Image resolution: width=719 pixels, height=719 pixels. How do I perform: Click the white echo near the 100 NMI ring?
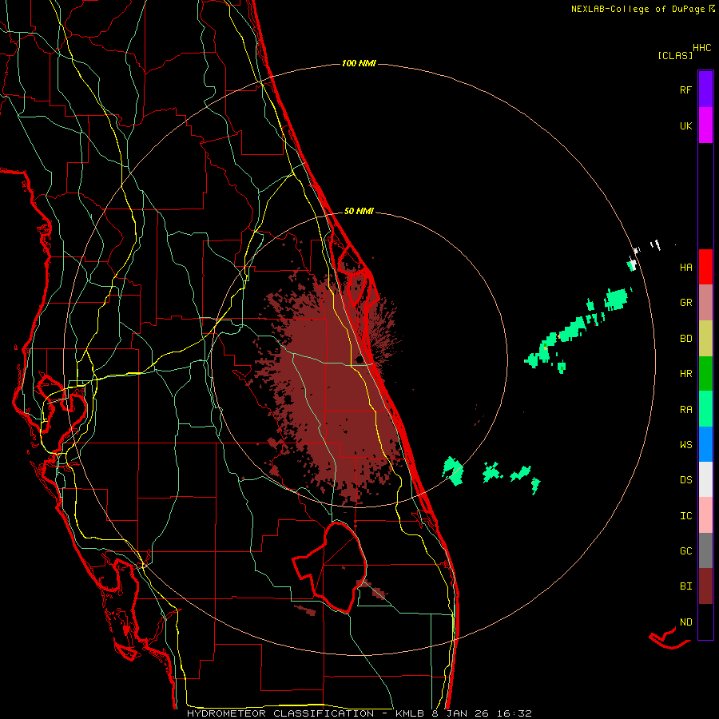[633, 265]
